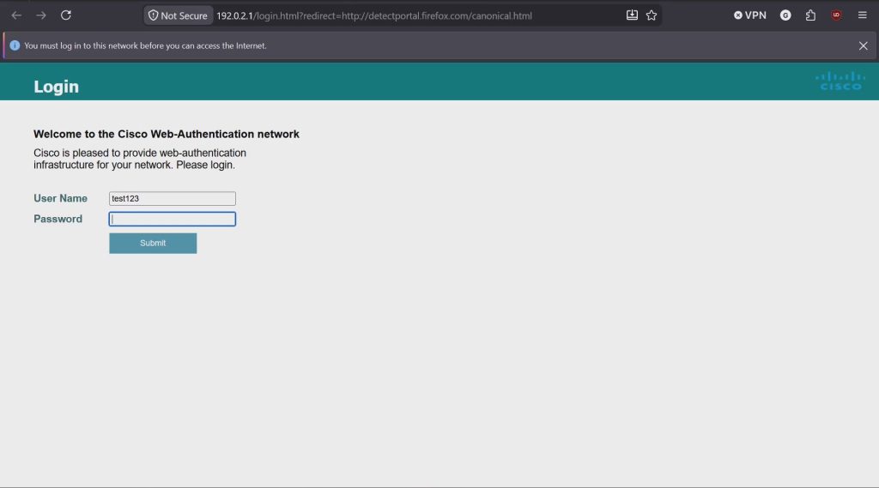
Task: Open the round G extension icon
Action: 785,15
